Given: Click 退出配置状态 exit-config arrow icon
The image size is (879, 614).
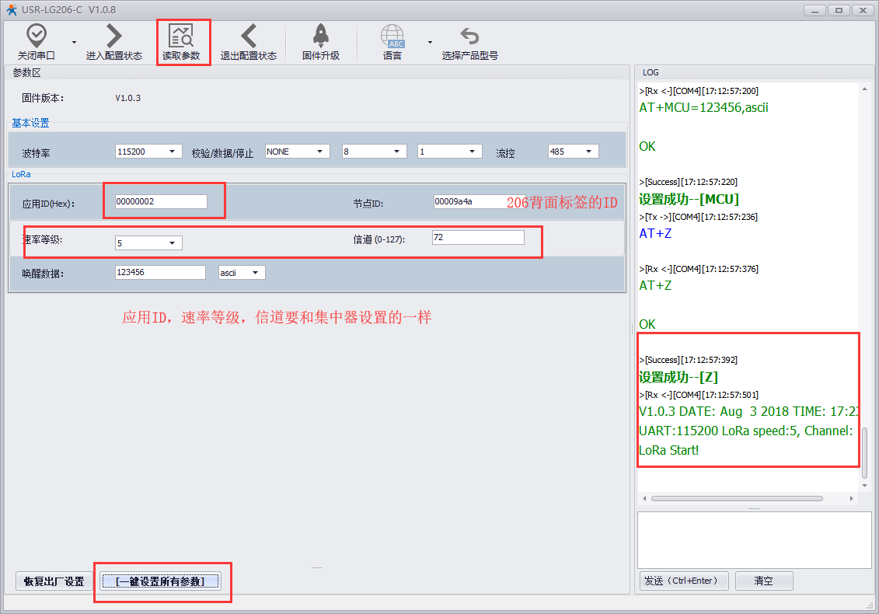Looking at the screenshot, I should (x=249, y=36).
